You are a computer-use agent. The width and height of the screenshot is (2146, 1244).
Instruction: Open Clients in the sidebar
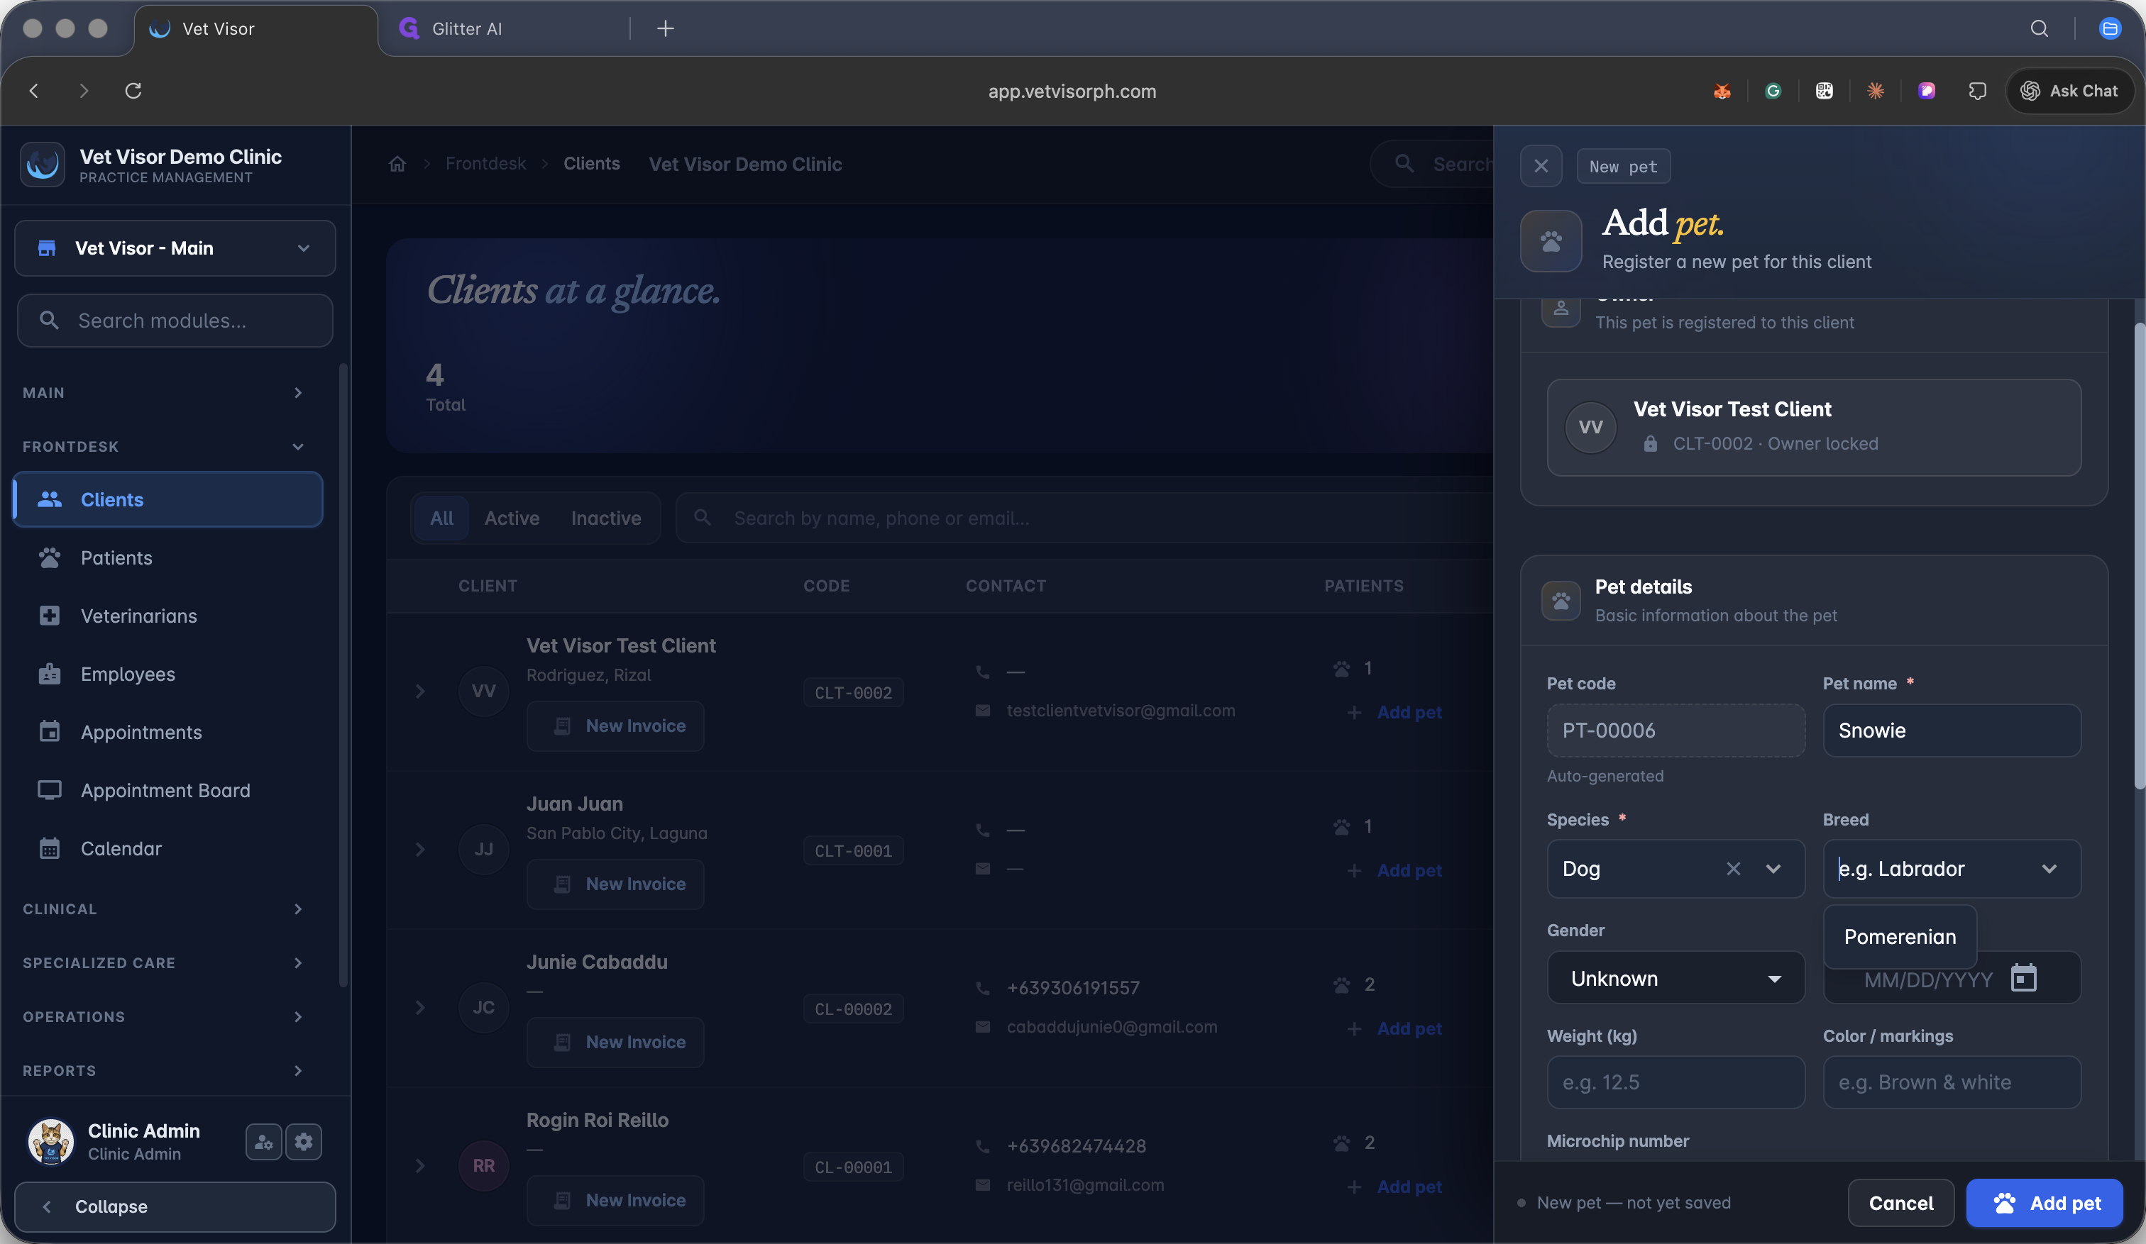pos(169,499)
